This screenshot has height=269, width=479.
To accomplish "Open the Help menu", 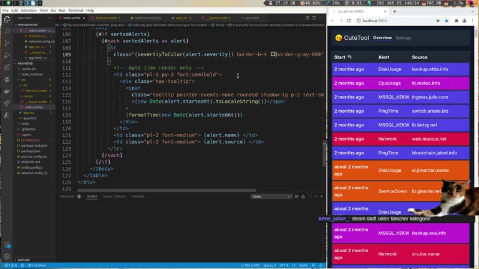I will tap(90, 11).
